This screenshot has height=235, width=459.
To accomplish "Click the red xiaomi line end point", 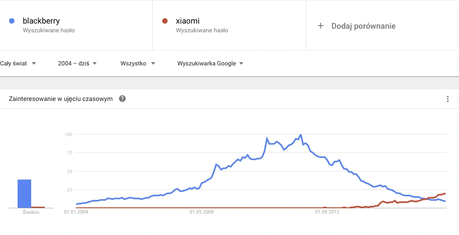I will [445, 193].
